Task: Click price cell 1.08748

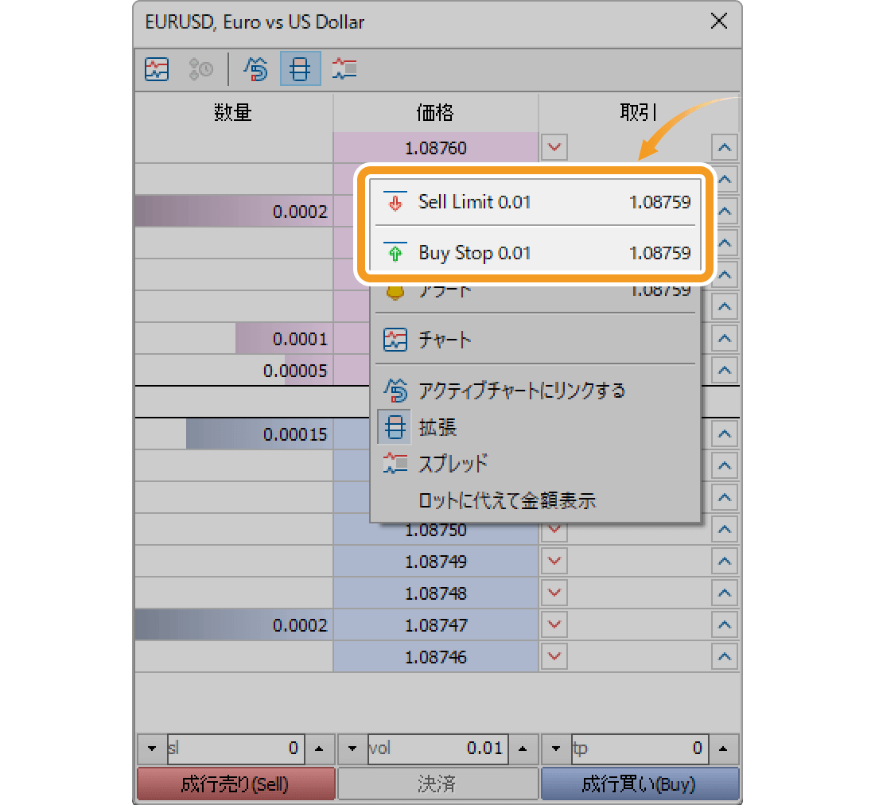Action: tap(435, 593)
